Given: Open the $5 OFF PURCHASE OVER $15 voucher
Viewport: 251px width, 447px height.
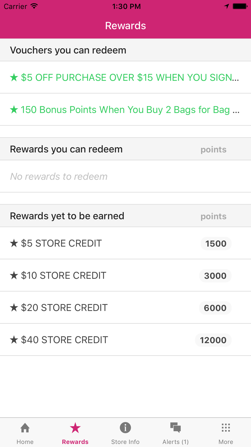Looking at the screenshot, I should (125, 77).
